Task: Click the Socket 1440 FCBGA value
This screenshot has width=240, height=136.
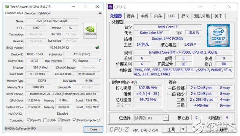Action: [168, 38]
